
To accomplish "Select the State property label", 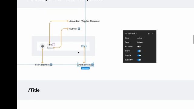I will (127, 38).
